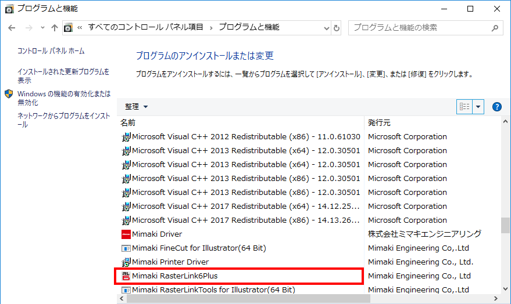Click 株式会社ミマキエンジニアリング publisher cell
The width and height of the screenshot is (511, 304).
point(424,234)
